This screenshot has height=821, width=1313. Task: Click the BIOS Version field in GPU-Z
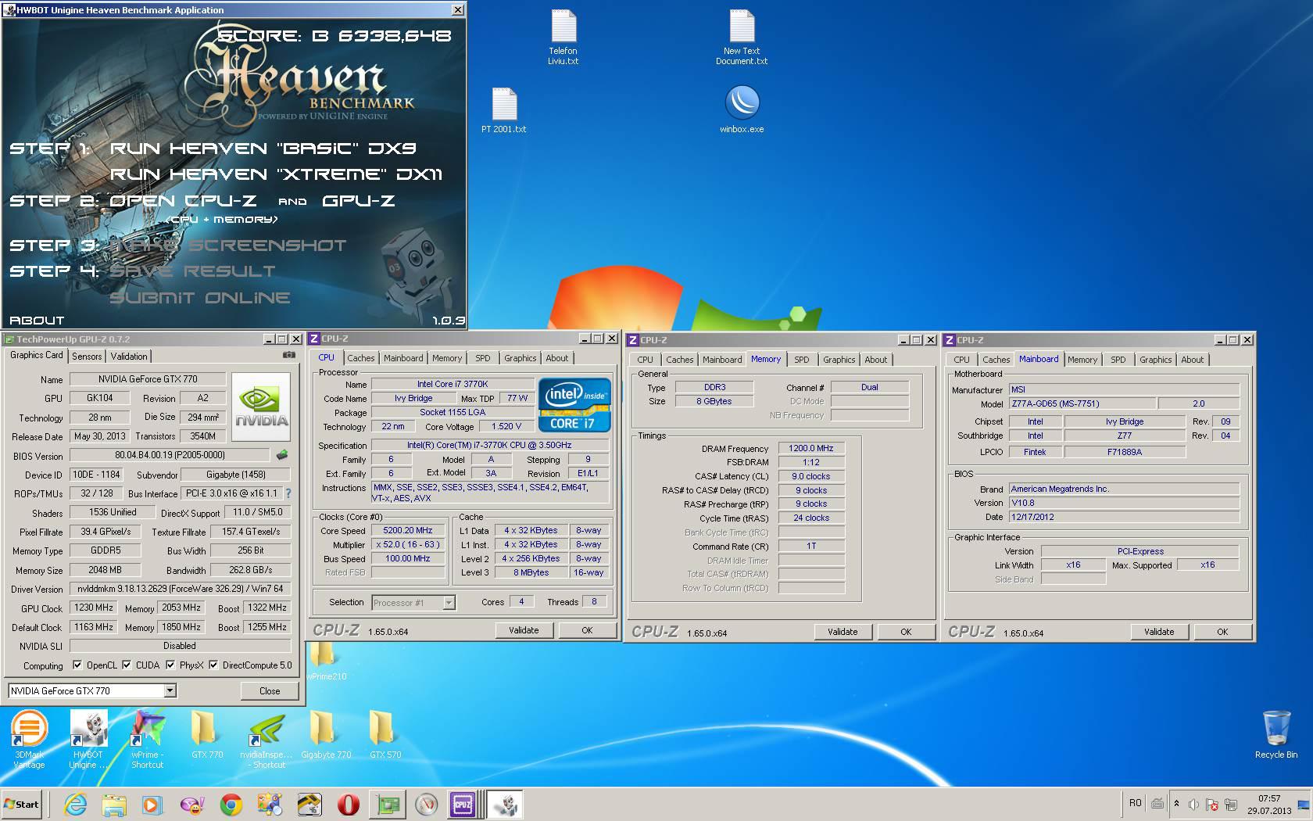(170, 455)
